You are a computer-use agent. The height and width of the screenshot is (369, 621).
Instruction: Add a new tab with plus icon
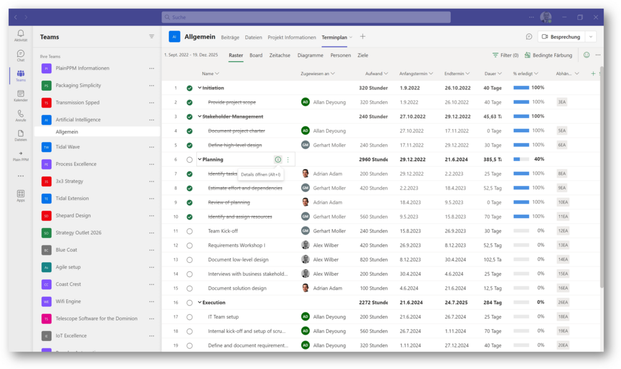coord(363,37)
